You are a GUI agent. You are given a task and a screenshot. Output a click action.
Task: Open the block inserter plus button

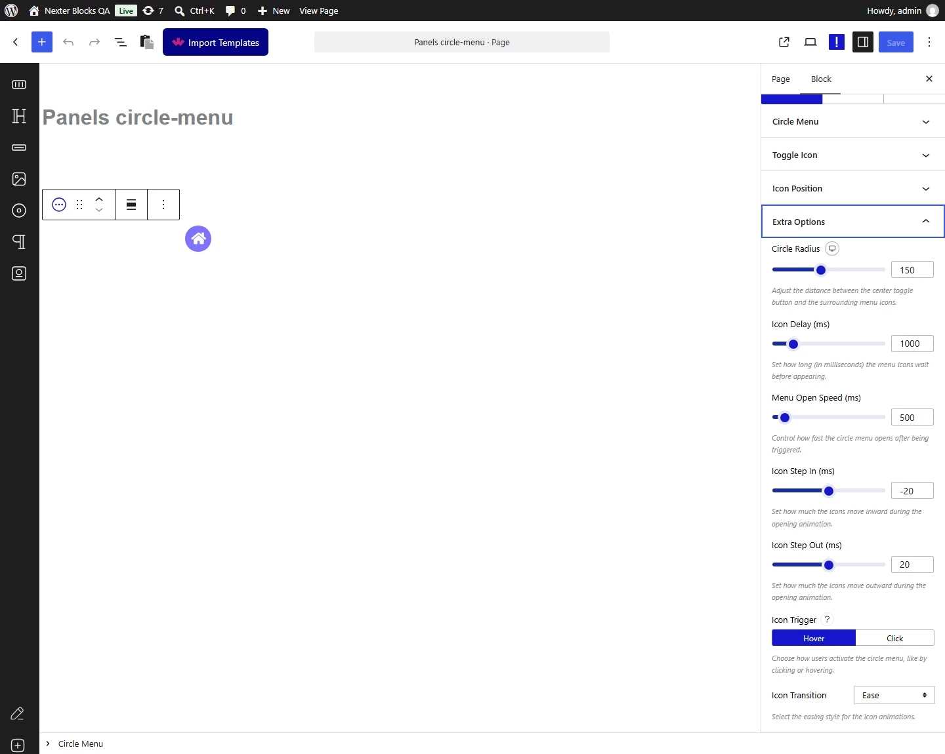coord(42,42)
